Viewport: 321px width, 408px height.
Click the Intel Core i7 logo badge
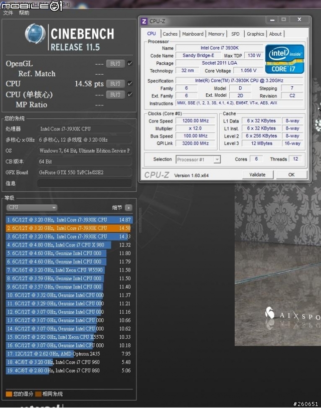(x=284, y=59)
